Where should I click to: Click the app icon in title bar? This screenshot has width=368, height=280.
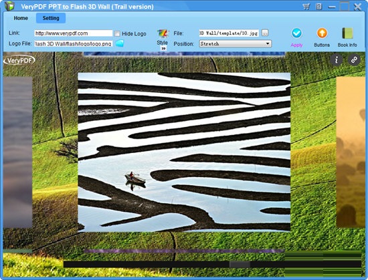pyautogui.click(x=9, y=6)
